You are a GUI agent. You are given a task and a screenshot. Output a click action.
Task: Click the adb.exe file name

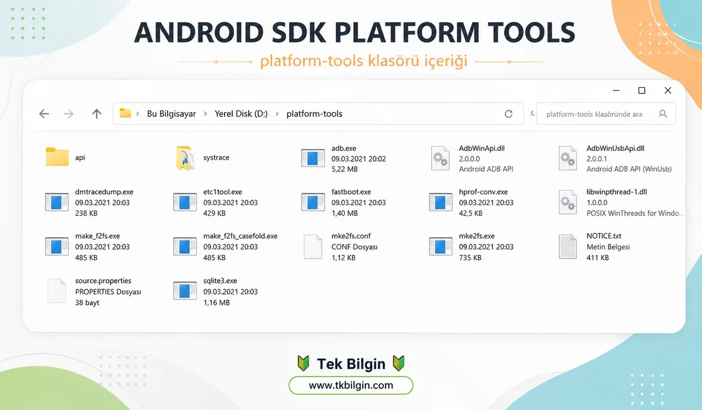[344, 149]
